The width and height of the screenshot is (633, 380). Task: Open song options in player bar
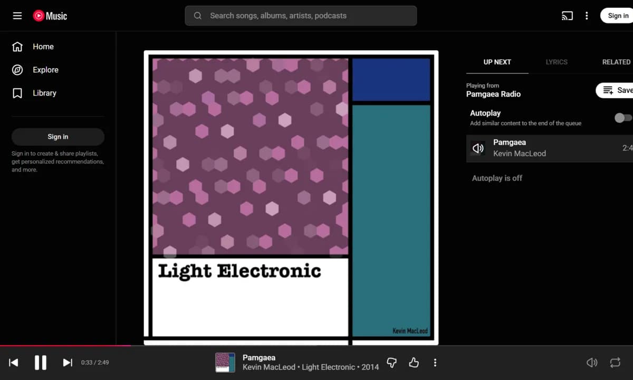click(x=435, y=363)
